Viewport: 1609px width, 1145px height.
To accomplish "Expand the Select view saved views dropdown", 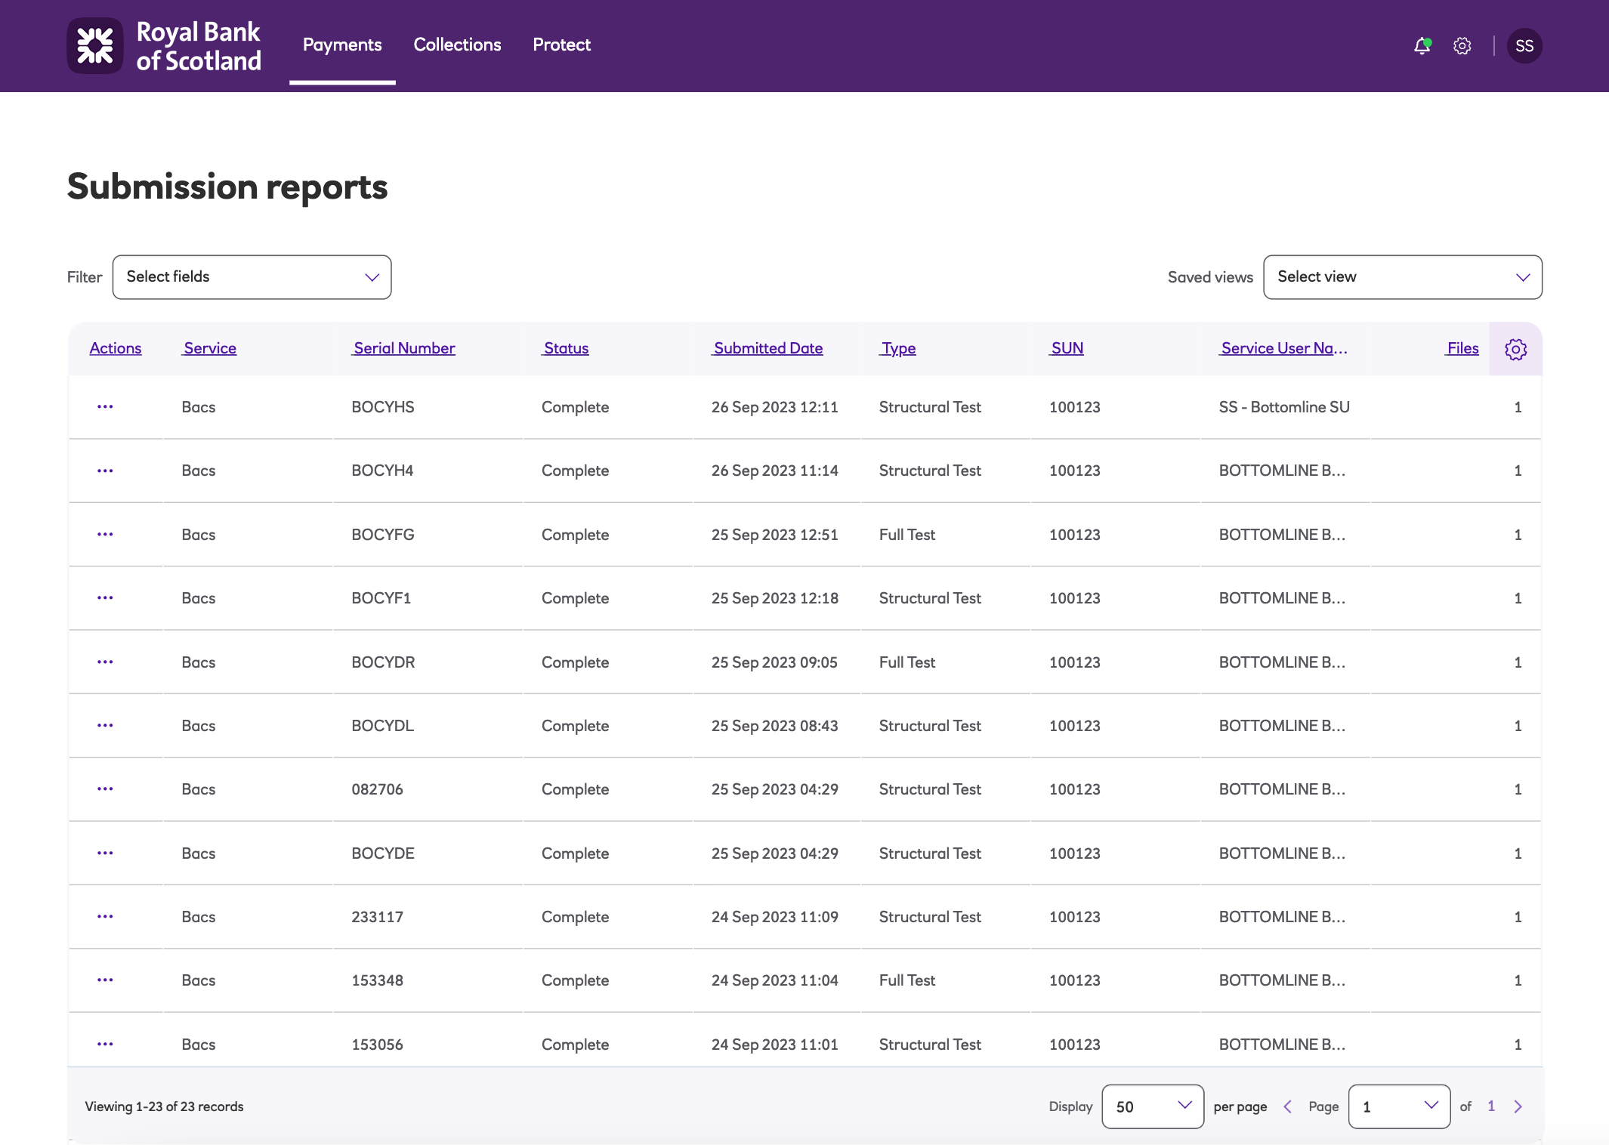I will coord(1402,277).
